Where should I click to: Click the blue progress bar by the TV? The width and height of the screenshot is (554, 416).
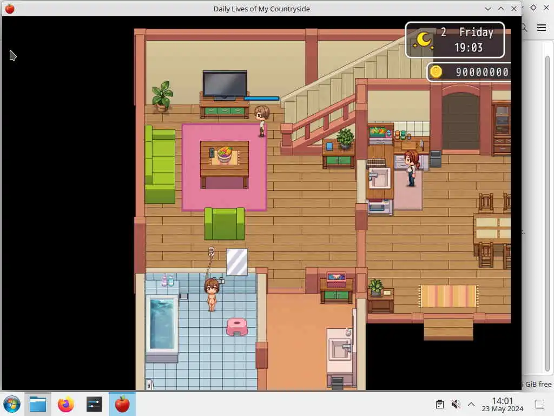click(262, 99)
